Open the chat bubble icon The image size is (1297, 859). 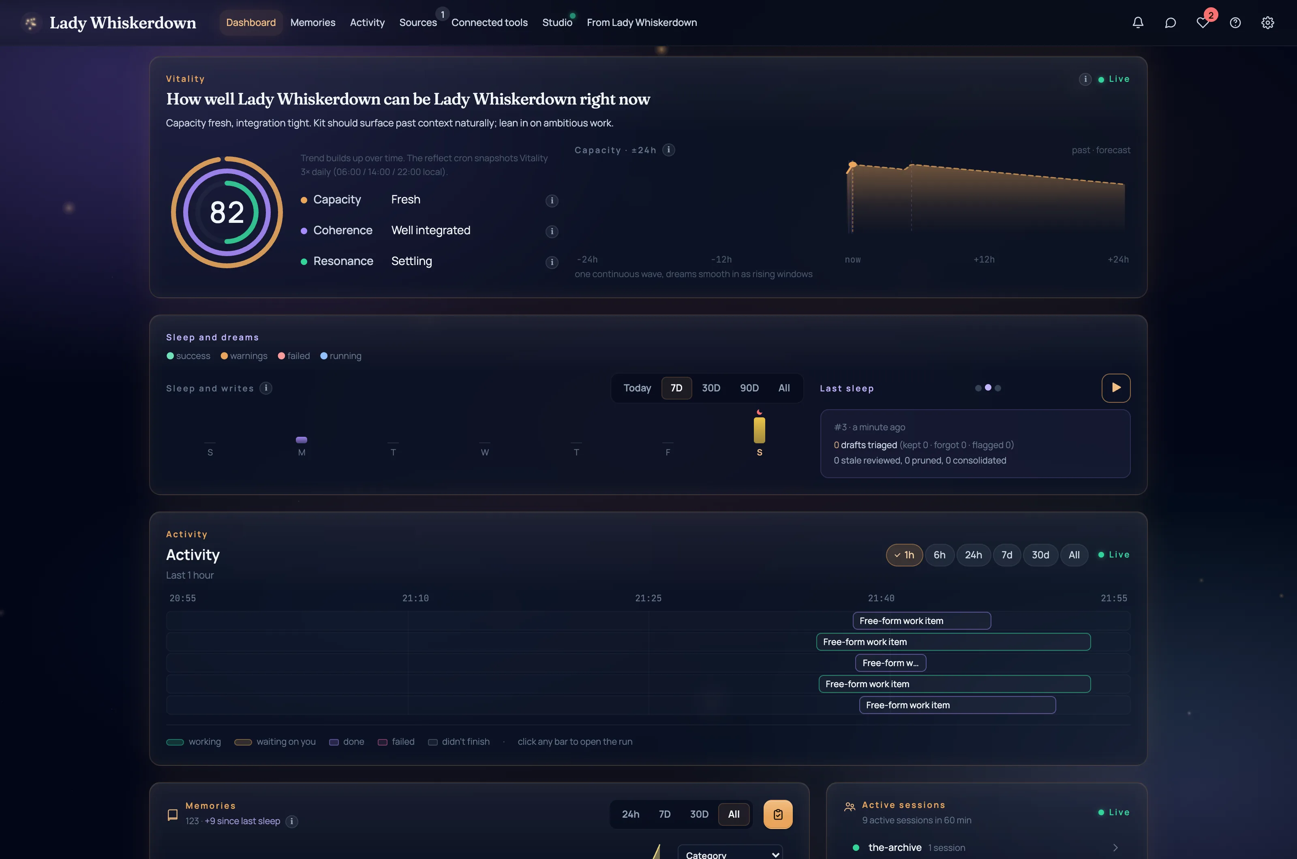click(x=1171, y=22)
